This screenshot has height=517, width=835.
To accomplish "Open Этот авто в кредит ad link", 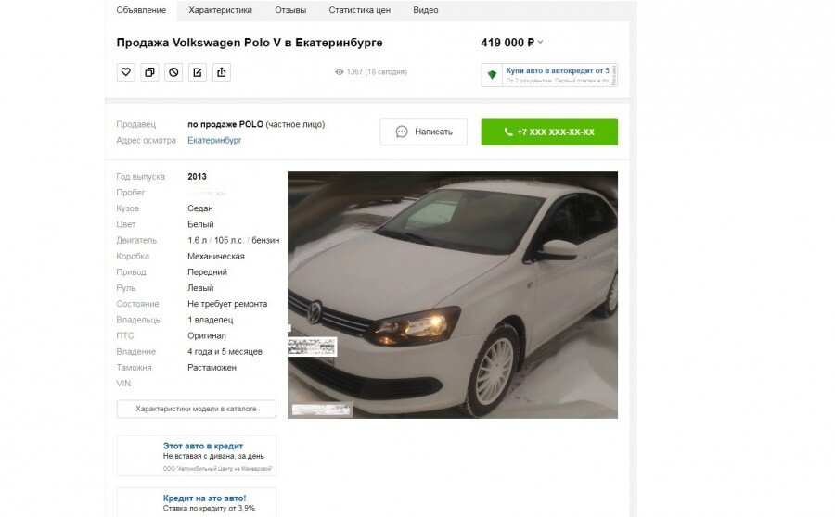I will pyautogui.click(x=203, y=446).
